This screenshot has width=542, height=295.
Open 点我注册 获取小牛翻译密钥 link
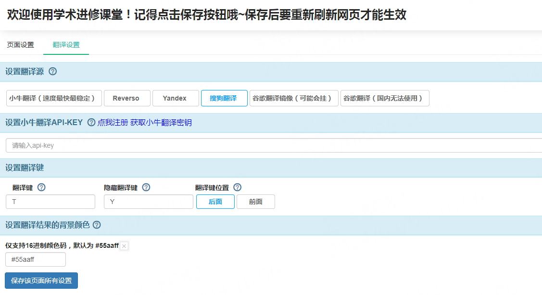[x=144, y=123]
